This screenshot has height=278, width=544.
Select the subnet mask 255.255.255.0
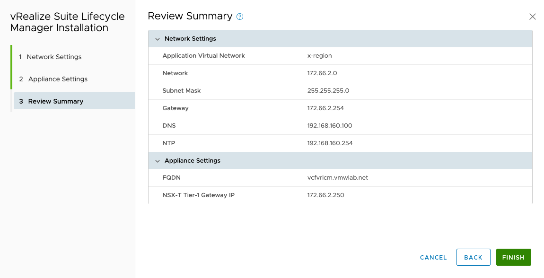pyautogui.click(x=328, y=90)
